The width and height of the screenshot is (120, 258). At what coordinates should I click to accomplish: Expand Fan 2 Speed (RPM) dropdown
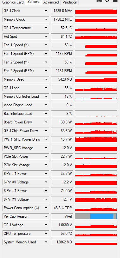[46, 71]
